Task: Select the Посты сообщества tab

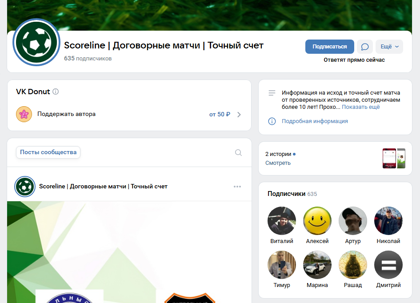Action: tap(48, 152)
